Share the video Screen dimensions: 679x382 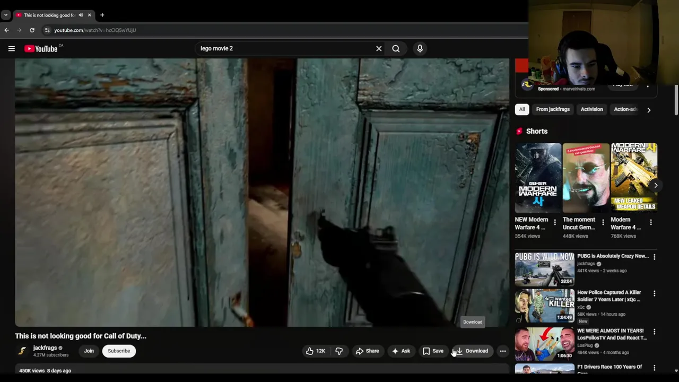coord(367,351)
